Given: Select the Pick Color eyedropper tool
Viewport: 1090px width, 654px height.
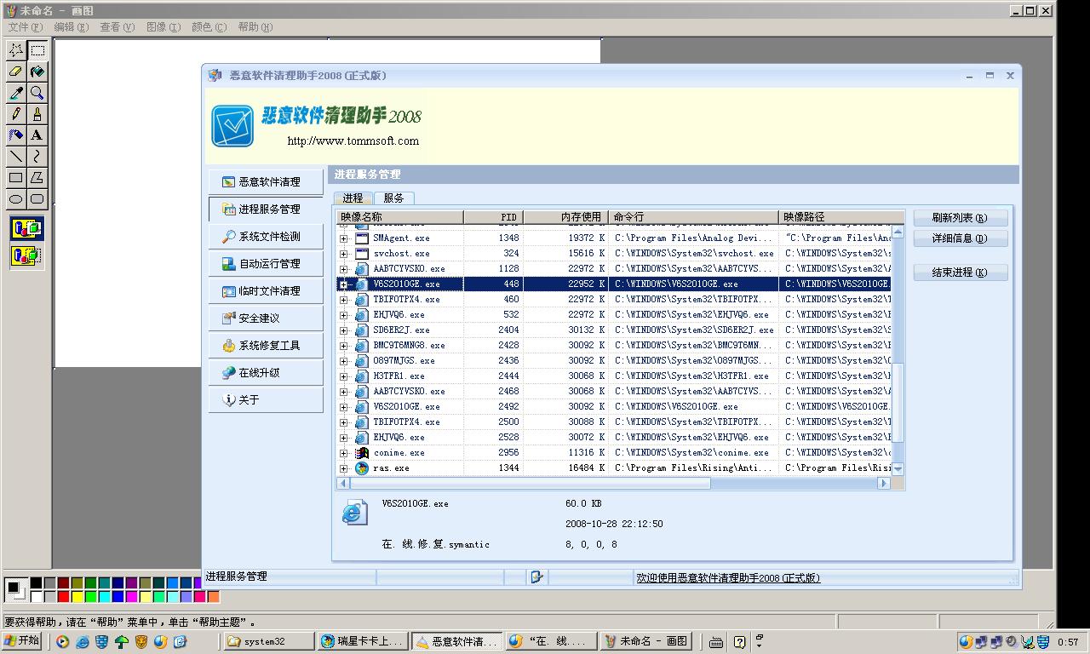Looking at the screenshot, I should pos(16,93).
